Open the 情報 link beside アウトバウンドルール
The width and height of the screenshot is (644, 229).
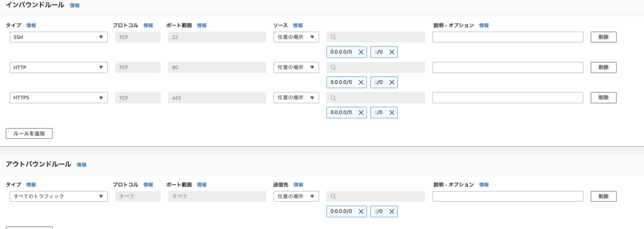pyautogui.click(x=81, y=165)
